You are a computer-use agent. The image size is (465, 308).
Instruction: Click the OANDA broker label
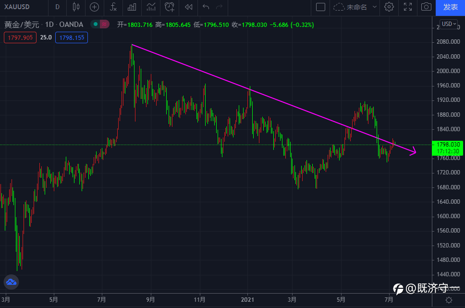coord(71,25)
